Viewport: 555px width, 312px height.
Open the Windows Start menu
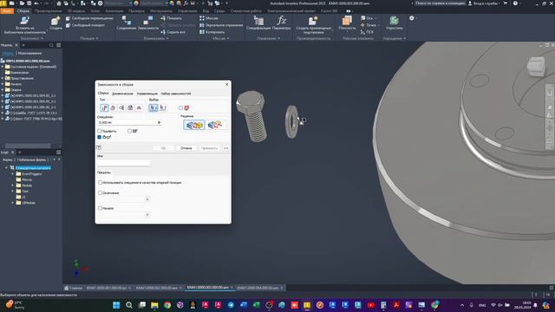116,305
